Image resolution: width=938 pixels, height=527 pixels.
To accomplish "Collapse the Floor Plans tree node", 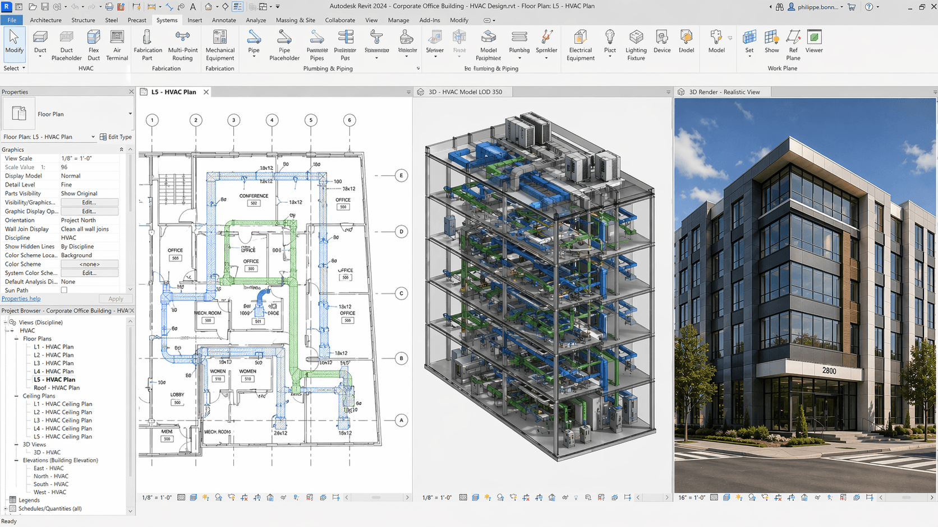I will (17, 339).
